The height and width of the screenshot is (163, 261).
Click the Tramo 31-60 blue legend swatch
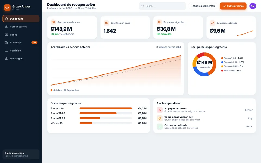pyautogui.click(x=222, y=62)
